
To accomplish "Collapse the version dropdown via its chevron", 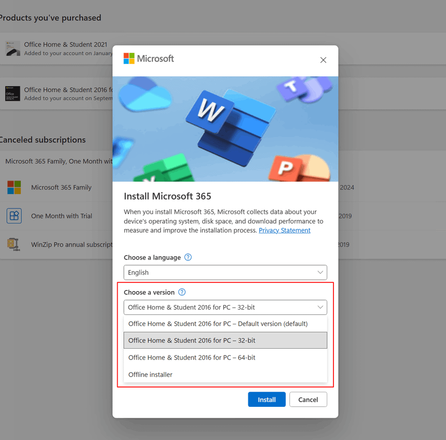I will [320, 307].
